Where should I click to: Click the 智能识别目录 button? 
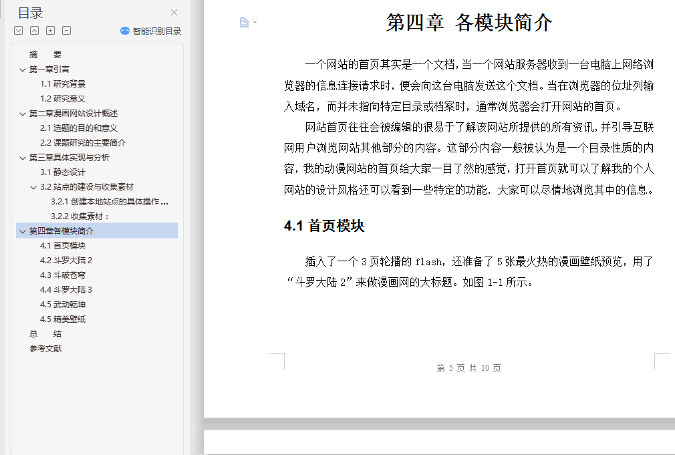(x=150, y=31)
